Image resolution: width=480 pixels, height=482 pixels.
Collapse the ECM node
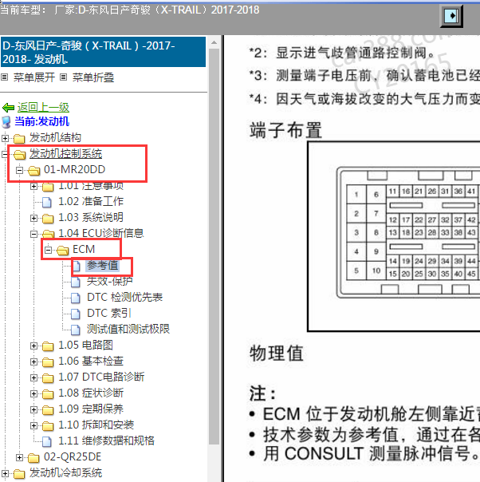pyautogui.click(x=48, y=251)
